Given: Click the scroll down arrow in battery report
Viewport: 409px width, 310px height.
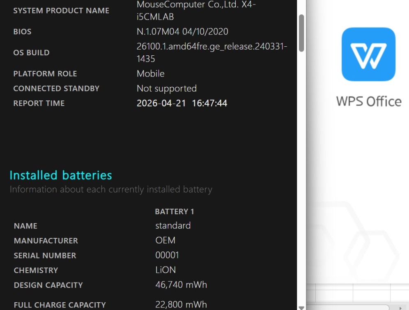Looking at the screenshot, I should [x=301, y=308].
